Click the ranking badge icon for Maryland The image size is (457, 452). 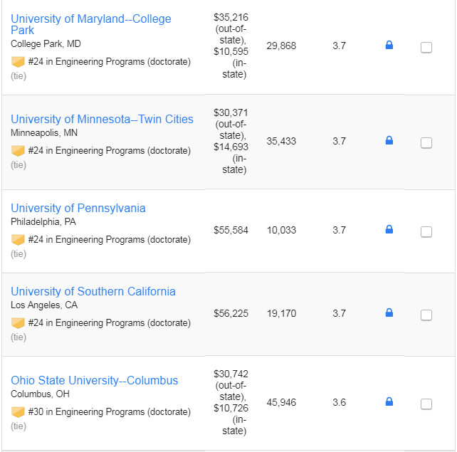click(18, 62)
